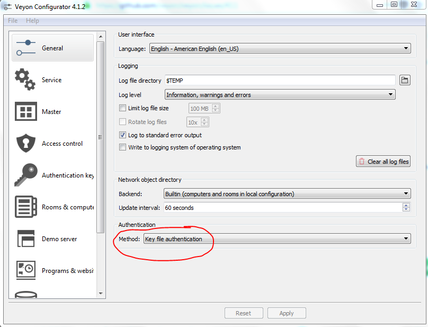This screenshot has height=327, width=428.
Task: Apply the current configuration changes
Action: 287,313
